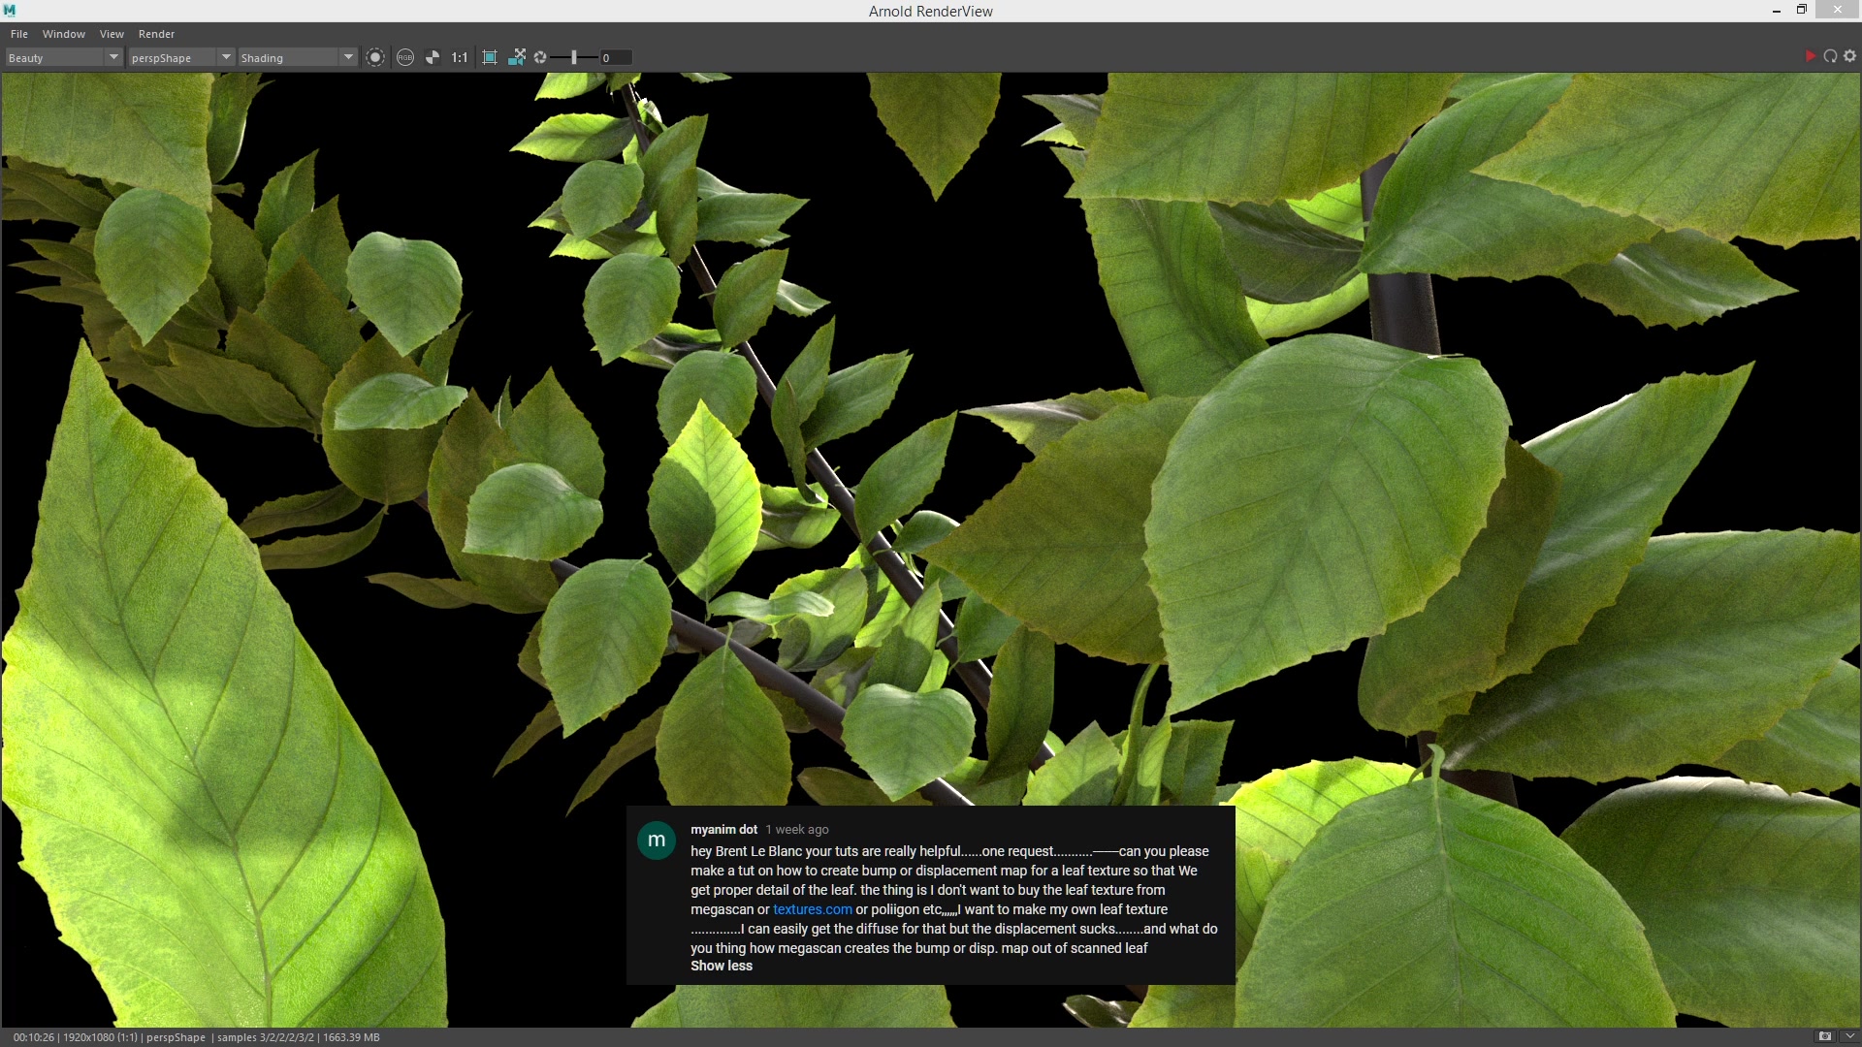
Task: Click the '1 week ago' comment timestamp
Action: (x=797, y=830)
